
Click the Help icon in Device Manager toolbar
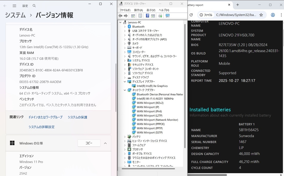(148, 16)
